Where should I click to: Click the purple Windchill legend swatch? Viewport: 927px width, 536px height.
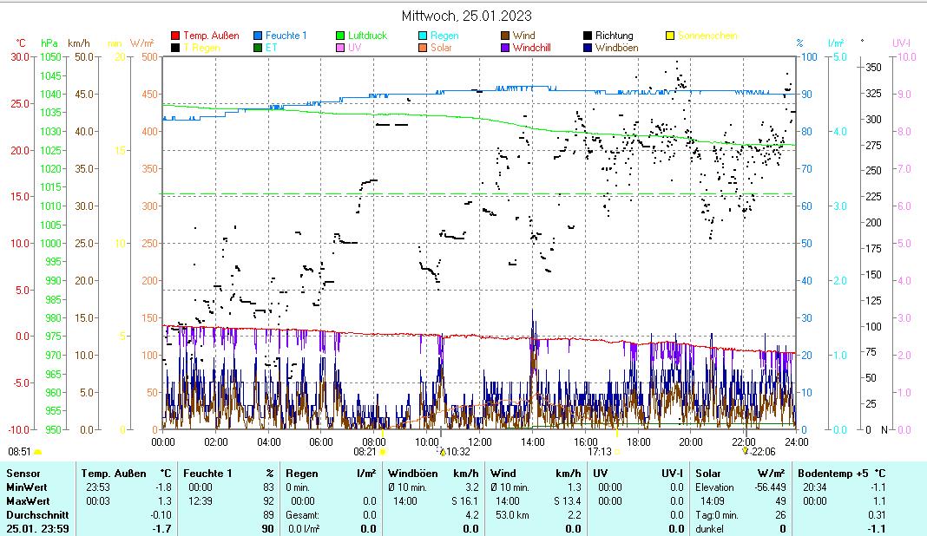505,48
